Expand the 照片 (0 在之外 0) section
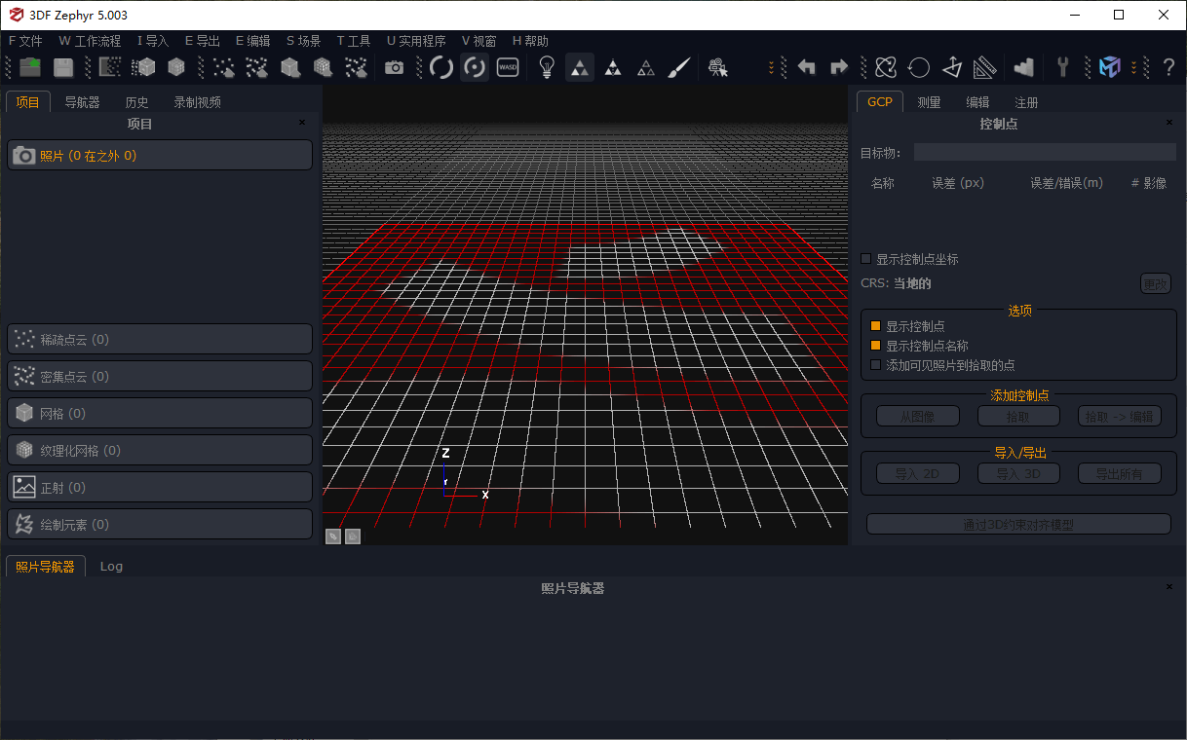This screenshot has height=740, width=1187. pos(160,156)
